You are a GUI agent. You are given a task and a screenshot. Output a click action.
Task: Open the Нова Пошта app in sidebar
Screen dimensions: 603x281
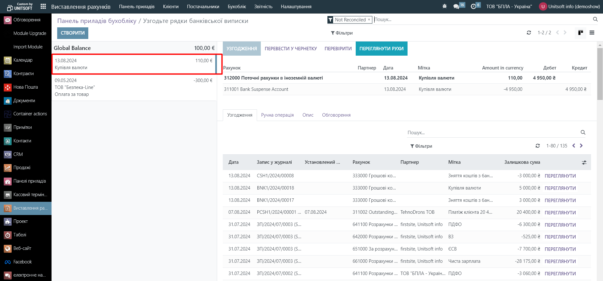click(x=25, y=87)
